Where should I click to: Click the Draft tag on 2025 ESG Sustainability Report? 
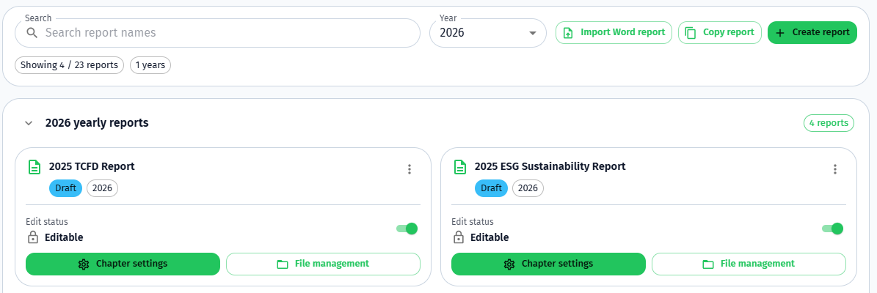tap(491, 189)
